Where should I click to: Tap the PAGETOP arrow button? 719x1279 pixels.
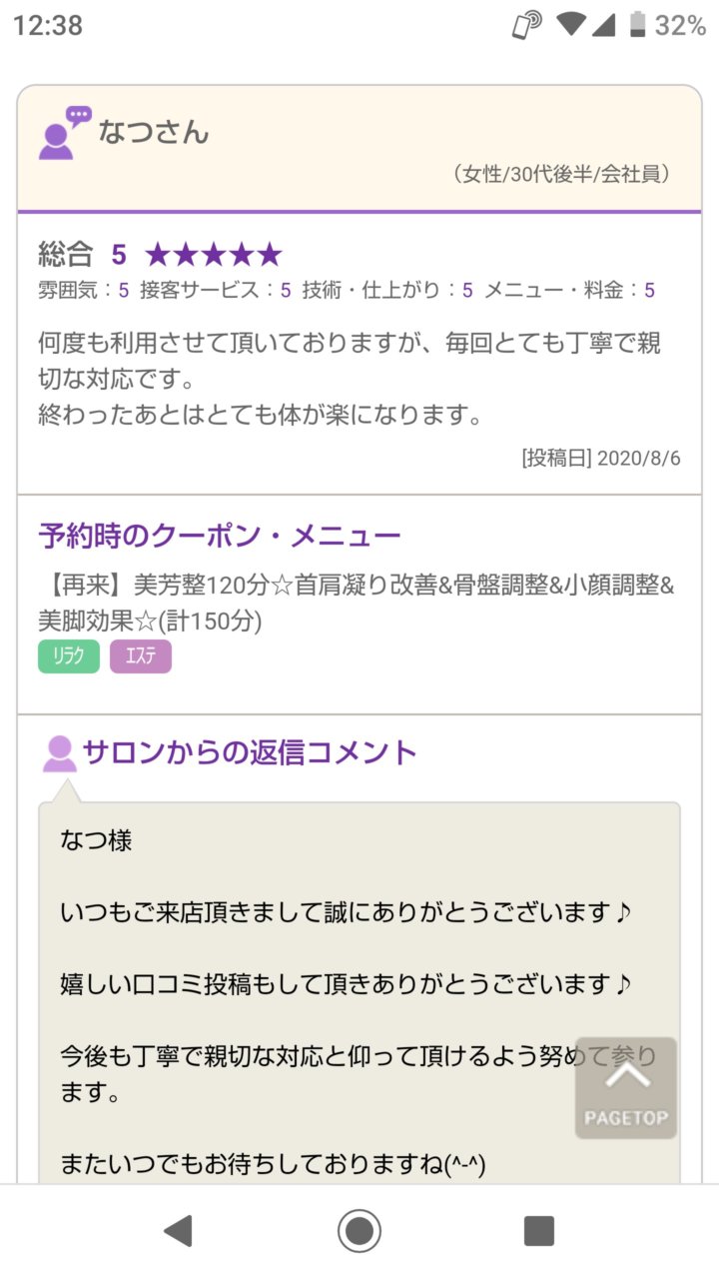pos(626,1088)
